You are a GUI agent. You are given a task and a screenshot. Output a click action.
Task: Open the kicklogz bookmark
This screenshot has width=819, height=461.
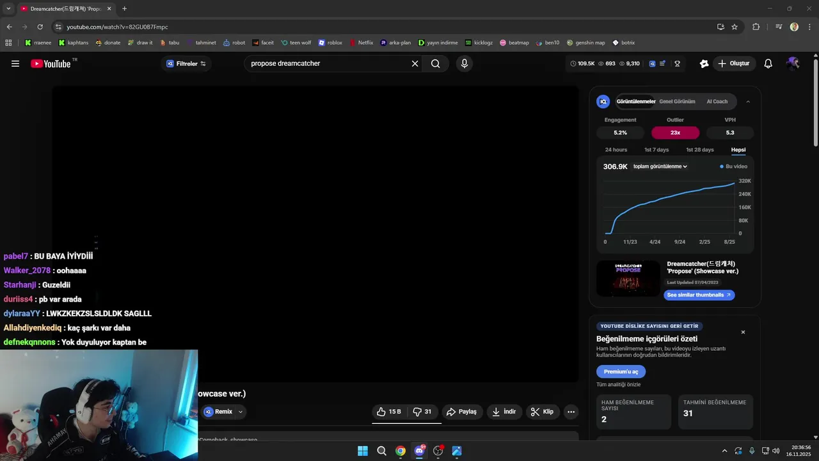[x=479, y=43]
